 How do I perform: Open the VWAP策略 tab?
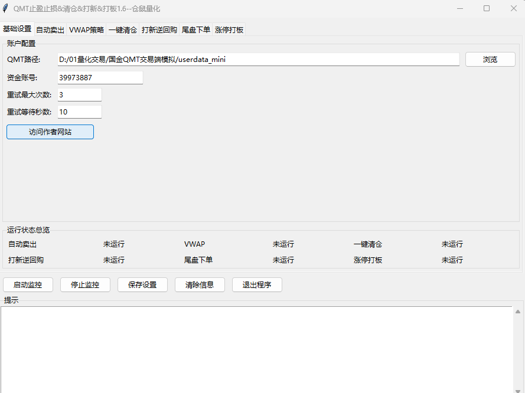pyautogui.click(x=86, y=29)
